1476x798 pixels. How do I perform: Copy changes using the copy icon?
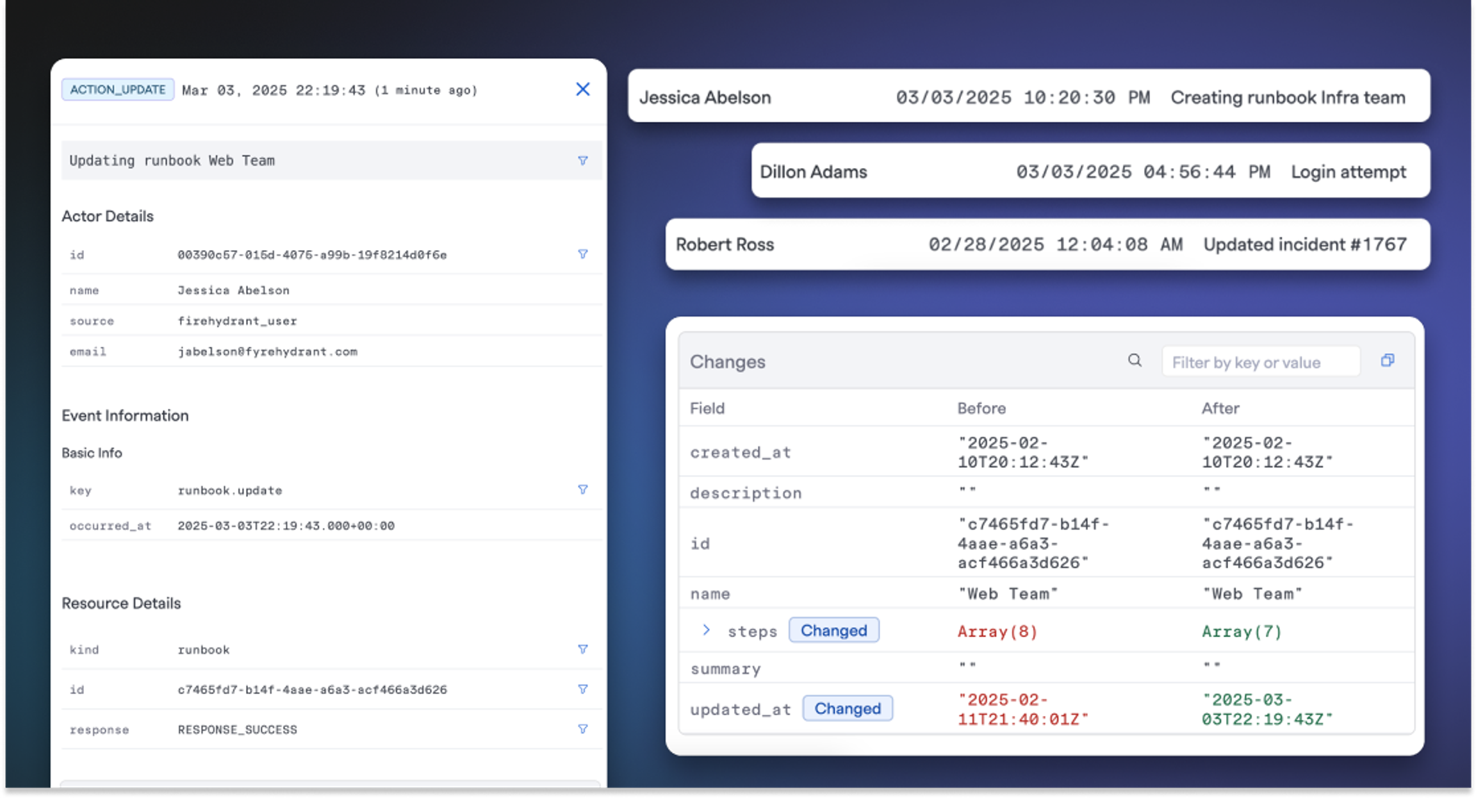pyautogui.click(x=1387, y=360)
